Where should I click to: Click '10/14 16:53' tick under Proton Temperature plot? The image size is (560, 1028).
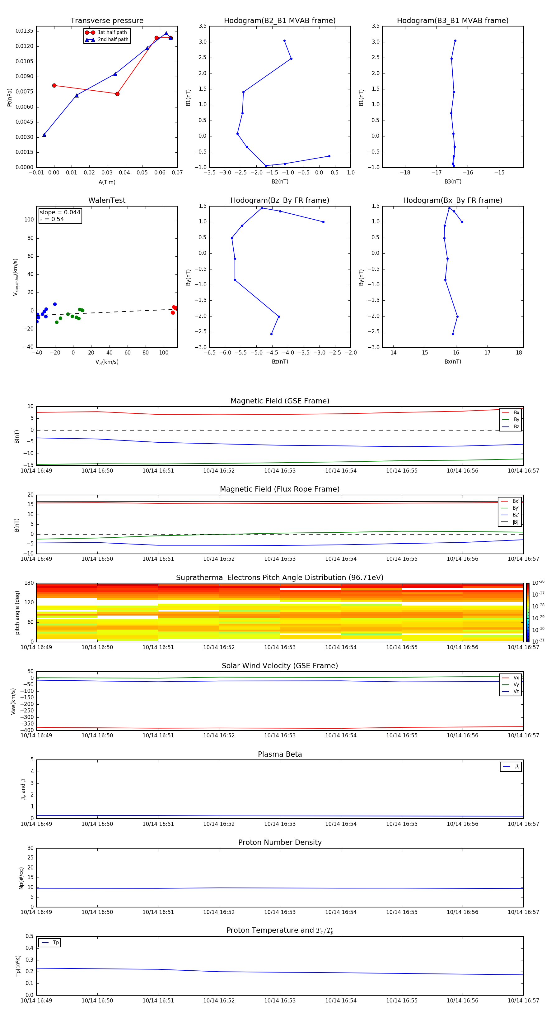pyautogui.click(x=280, y=1001)
